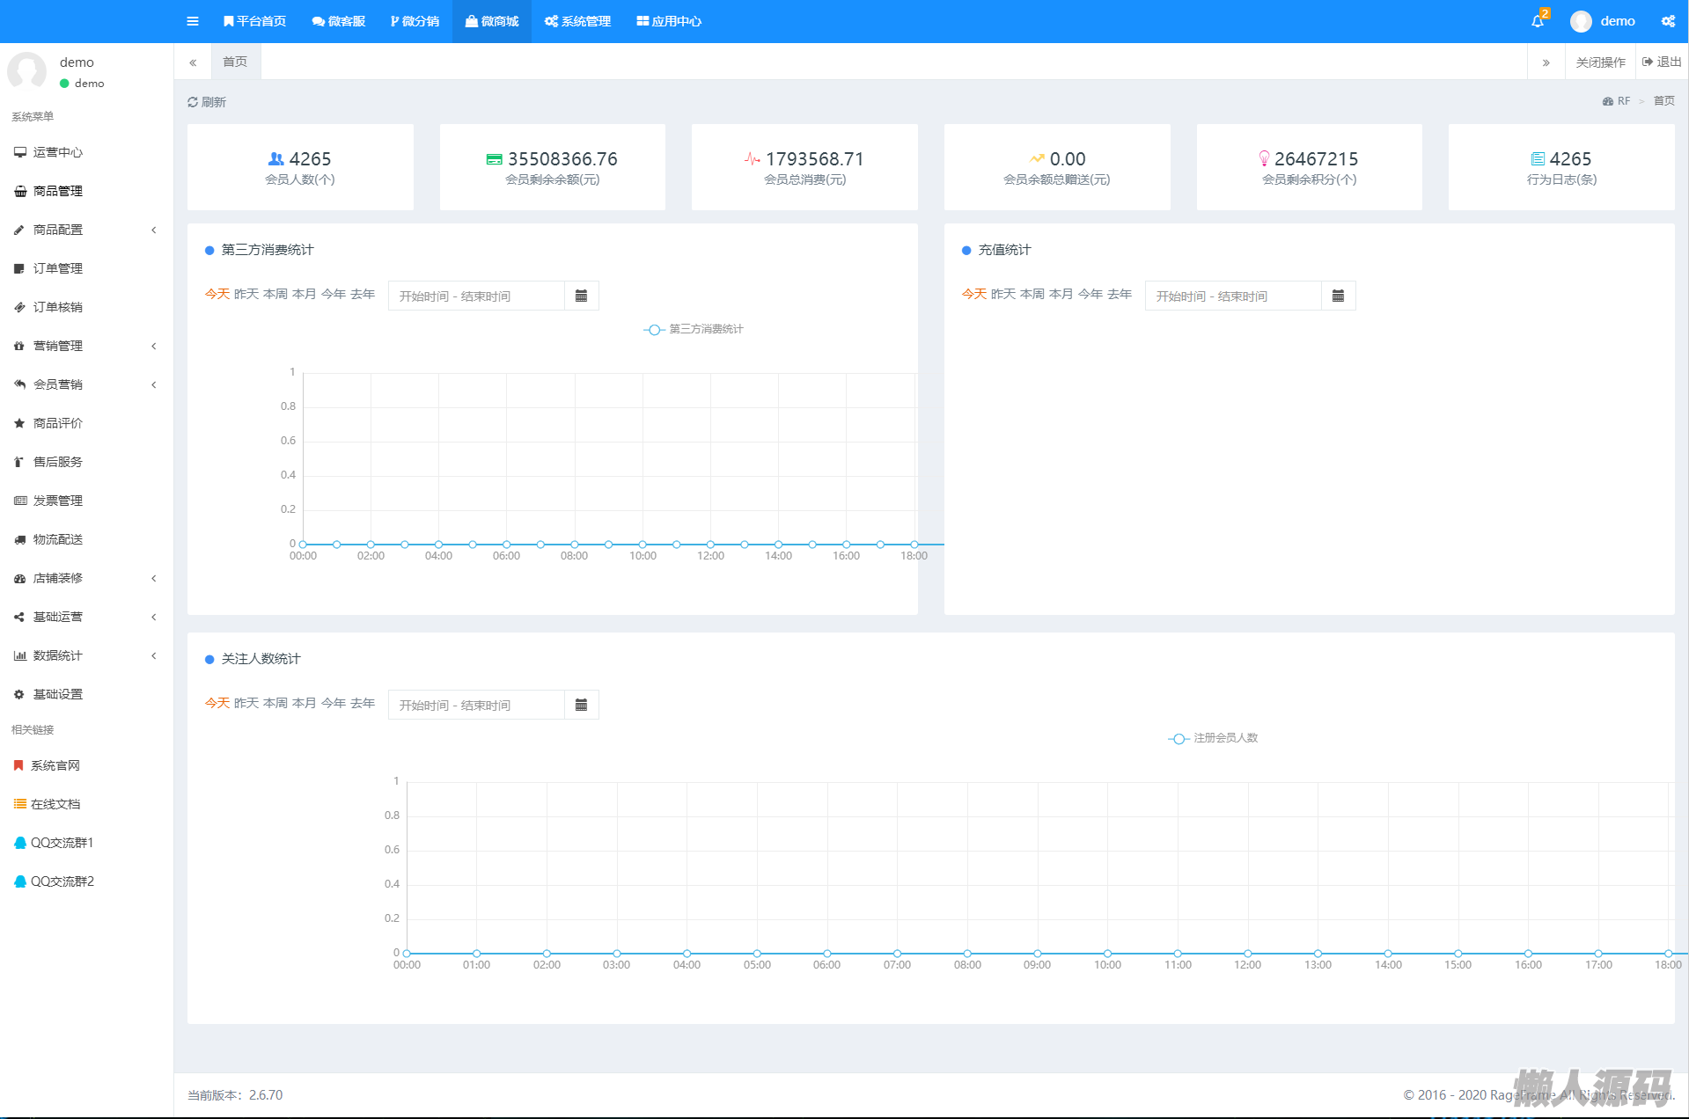Viewport: 1689px width, 1119px height.
Task: Open calendar picker in 第三方消费统计 panel
Action: pos(581,296)
